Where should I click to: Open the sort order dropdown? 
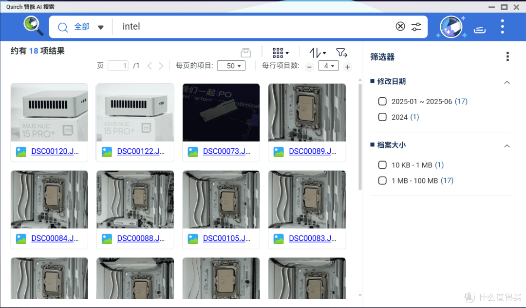pyautogui.click(x=318, y=53)
